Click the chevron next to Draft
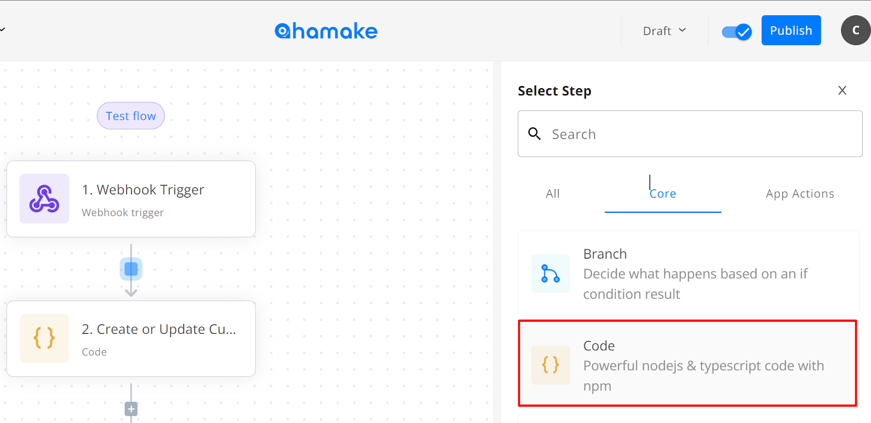 click(682, 30)
